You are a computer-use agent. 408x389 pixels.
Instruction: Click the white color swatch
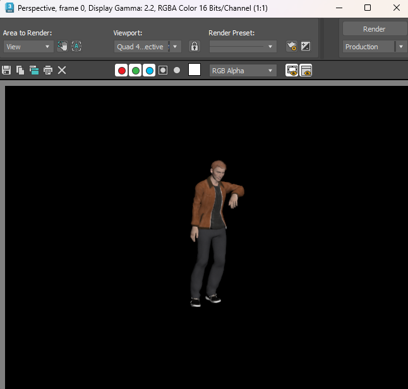coord(195,69)
